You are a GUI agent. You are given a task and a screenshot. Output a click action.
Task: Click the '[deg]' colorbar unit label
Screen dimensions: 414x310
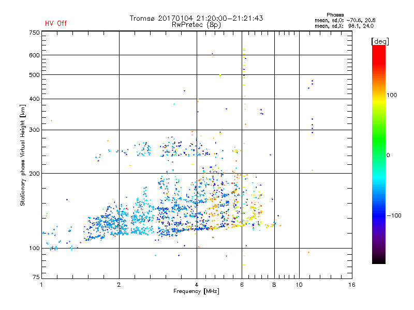click(x=380, y=41)
